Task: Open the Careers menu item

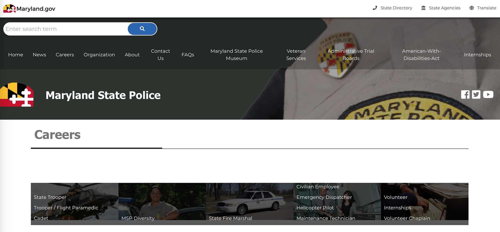Action: [65, 55]
